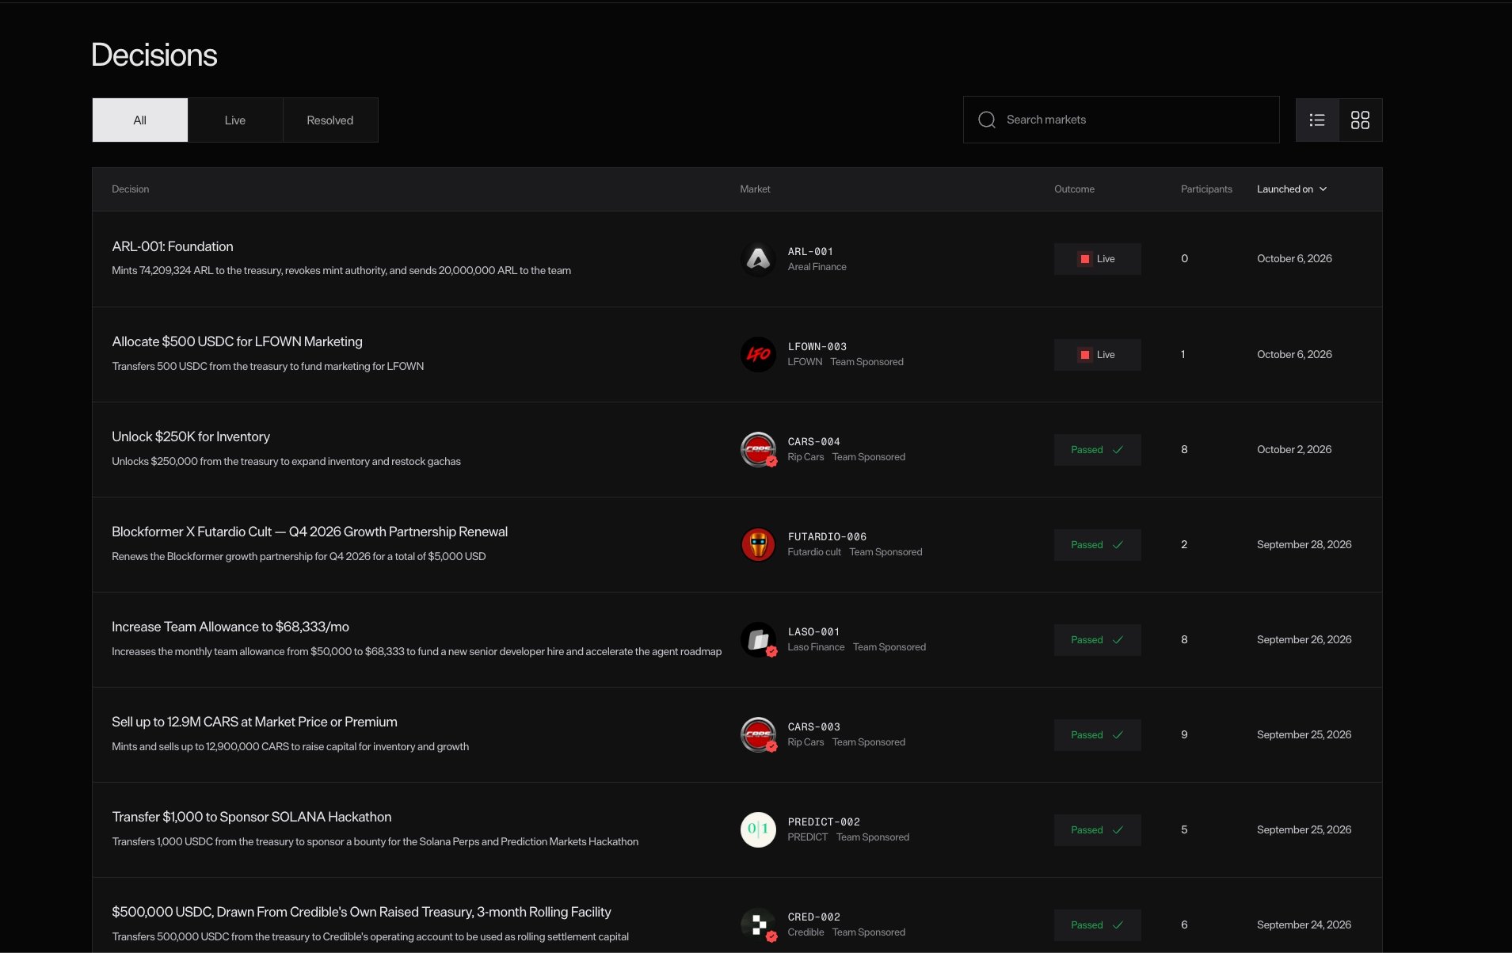Open Transfer $1,000 to Sponsor SOLANA Hackathon

click(x=252, y=817)
